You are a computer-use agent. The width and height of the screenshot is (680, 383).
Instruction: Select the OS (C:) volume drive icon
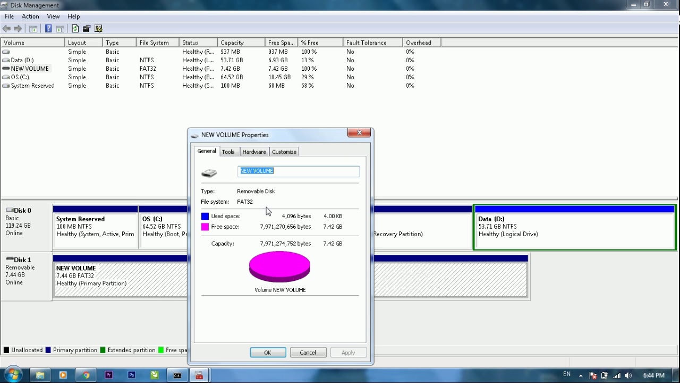(x=6, y=77)
